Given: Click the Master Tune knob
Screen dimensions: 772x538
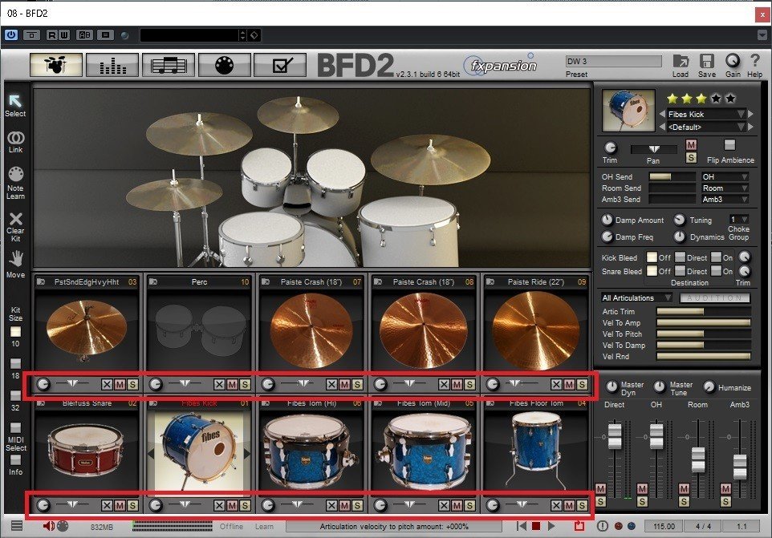Looking at the screenshot, I should click(x=660, y=387).
